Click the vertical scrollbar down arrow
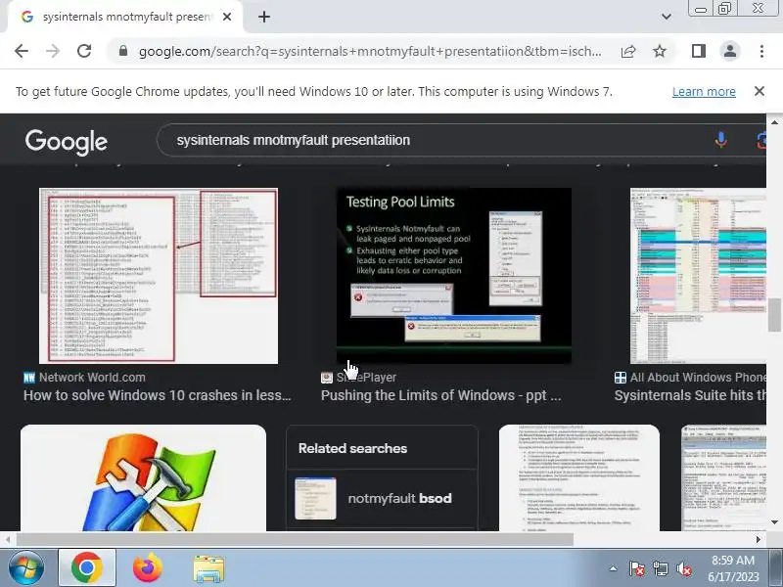Image resolution: width=783 pixels, height=587 pixels. (x=774, y=522)
